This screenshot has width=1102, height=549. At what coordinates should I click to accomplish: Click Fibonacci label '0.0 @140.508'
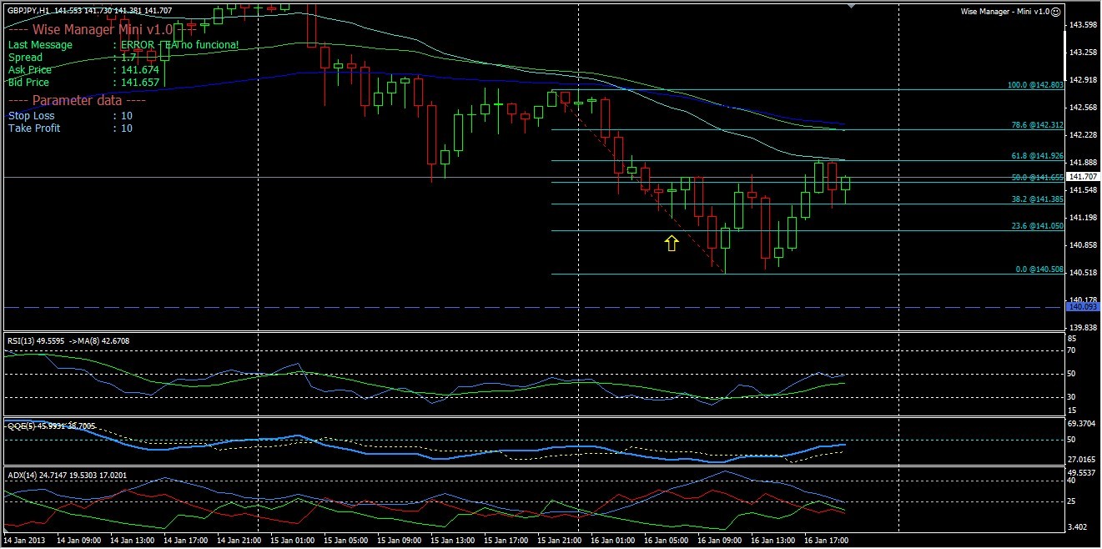(1039, 269)
